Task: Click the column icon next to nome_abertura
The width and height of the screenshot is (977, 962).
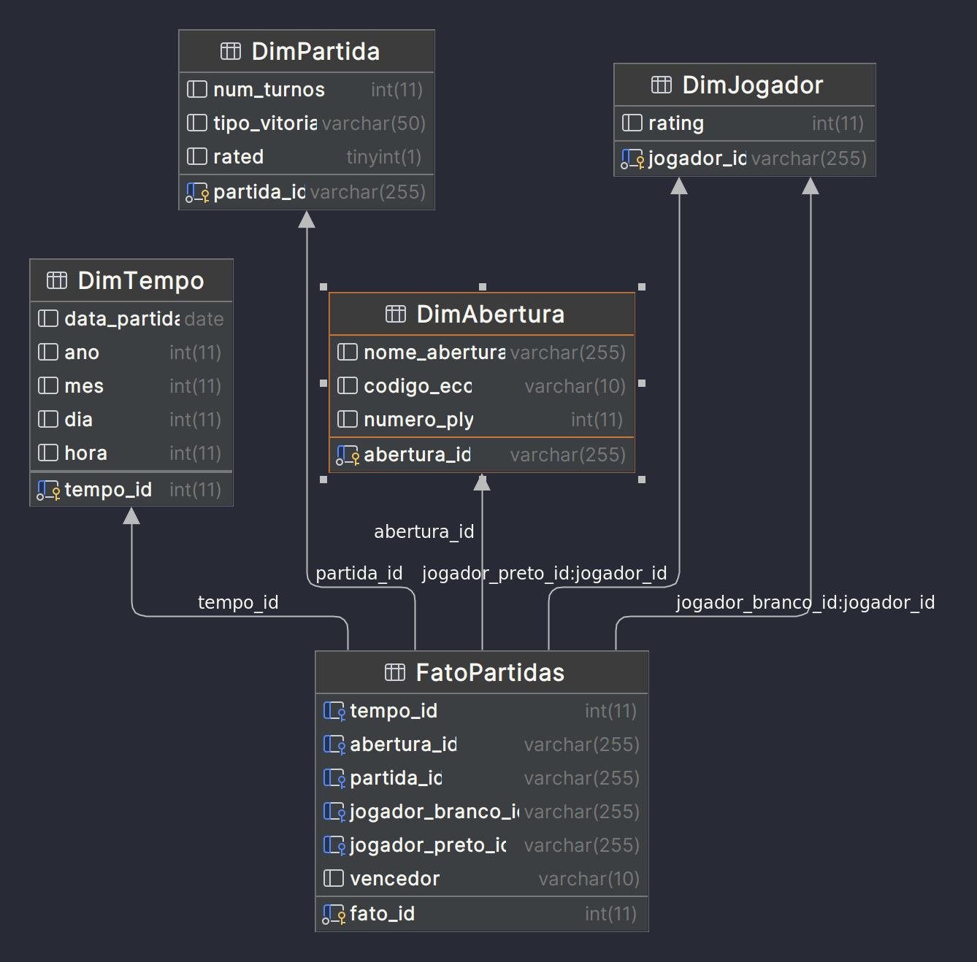Action: point(348,352)
